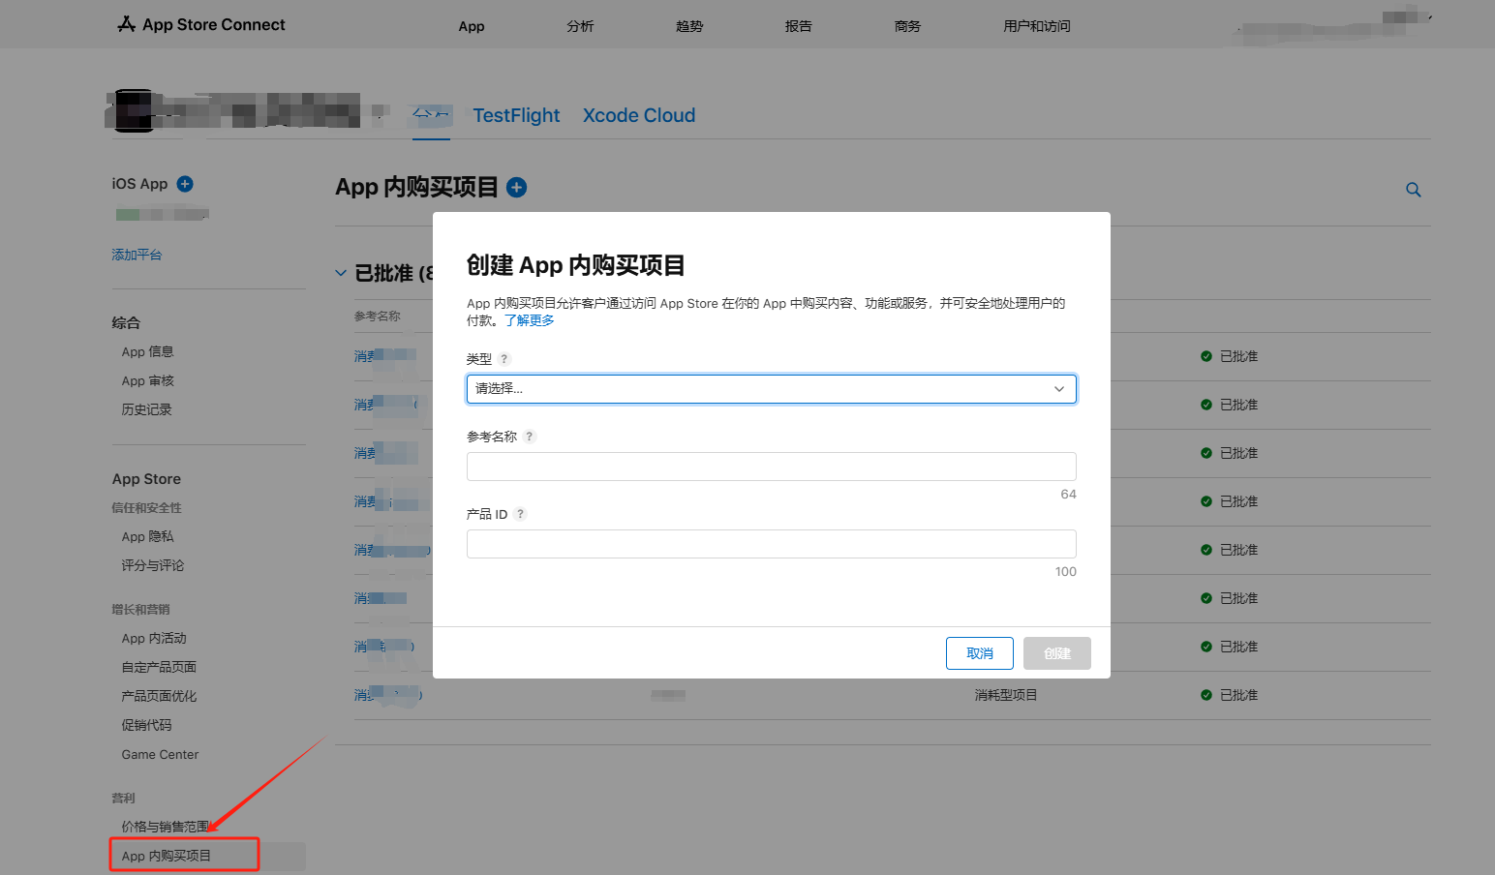Image resolution: width=1495 pixels, height=875 pixels.
Task: Select App 内购买项目 in sidebar
Action: point(167,856)
